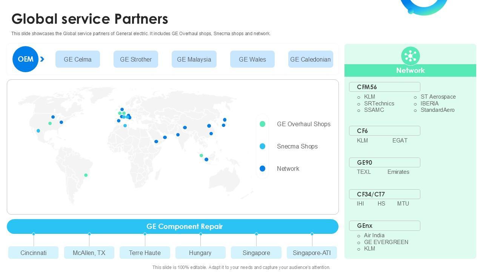Click IHI under CF34/CT7
The width and height of the screenshot is (483, 272).
pos(360,204)
